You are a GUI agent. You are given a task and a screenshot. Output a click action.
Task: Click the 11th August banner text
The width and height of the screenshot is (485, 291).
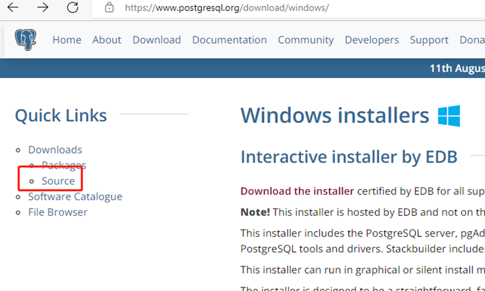[457, 68]
